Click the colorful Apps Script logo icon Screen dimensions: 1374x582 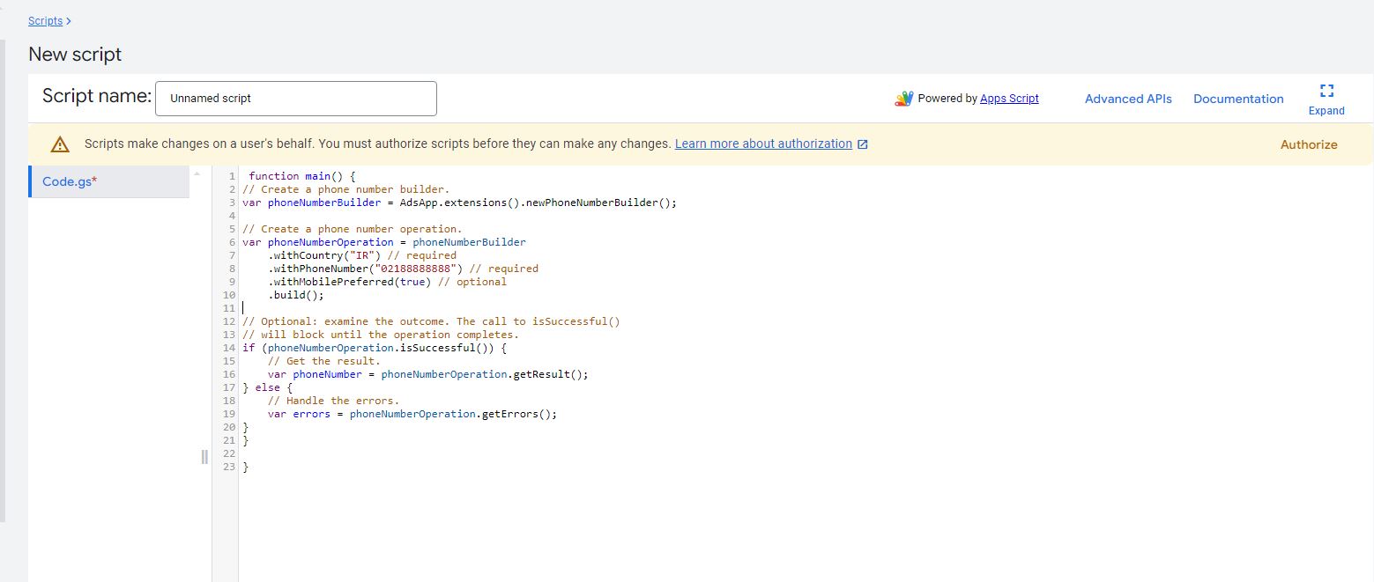tap(903, 99)
